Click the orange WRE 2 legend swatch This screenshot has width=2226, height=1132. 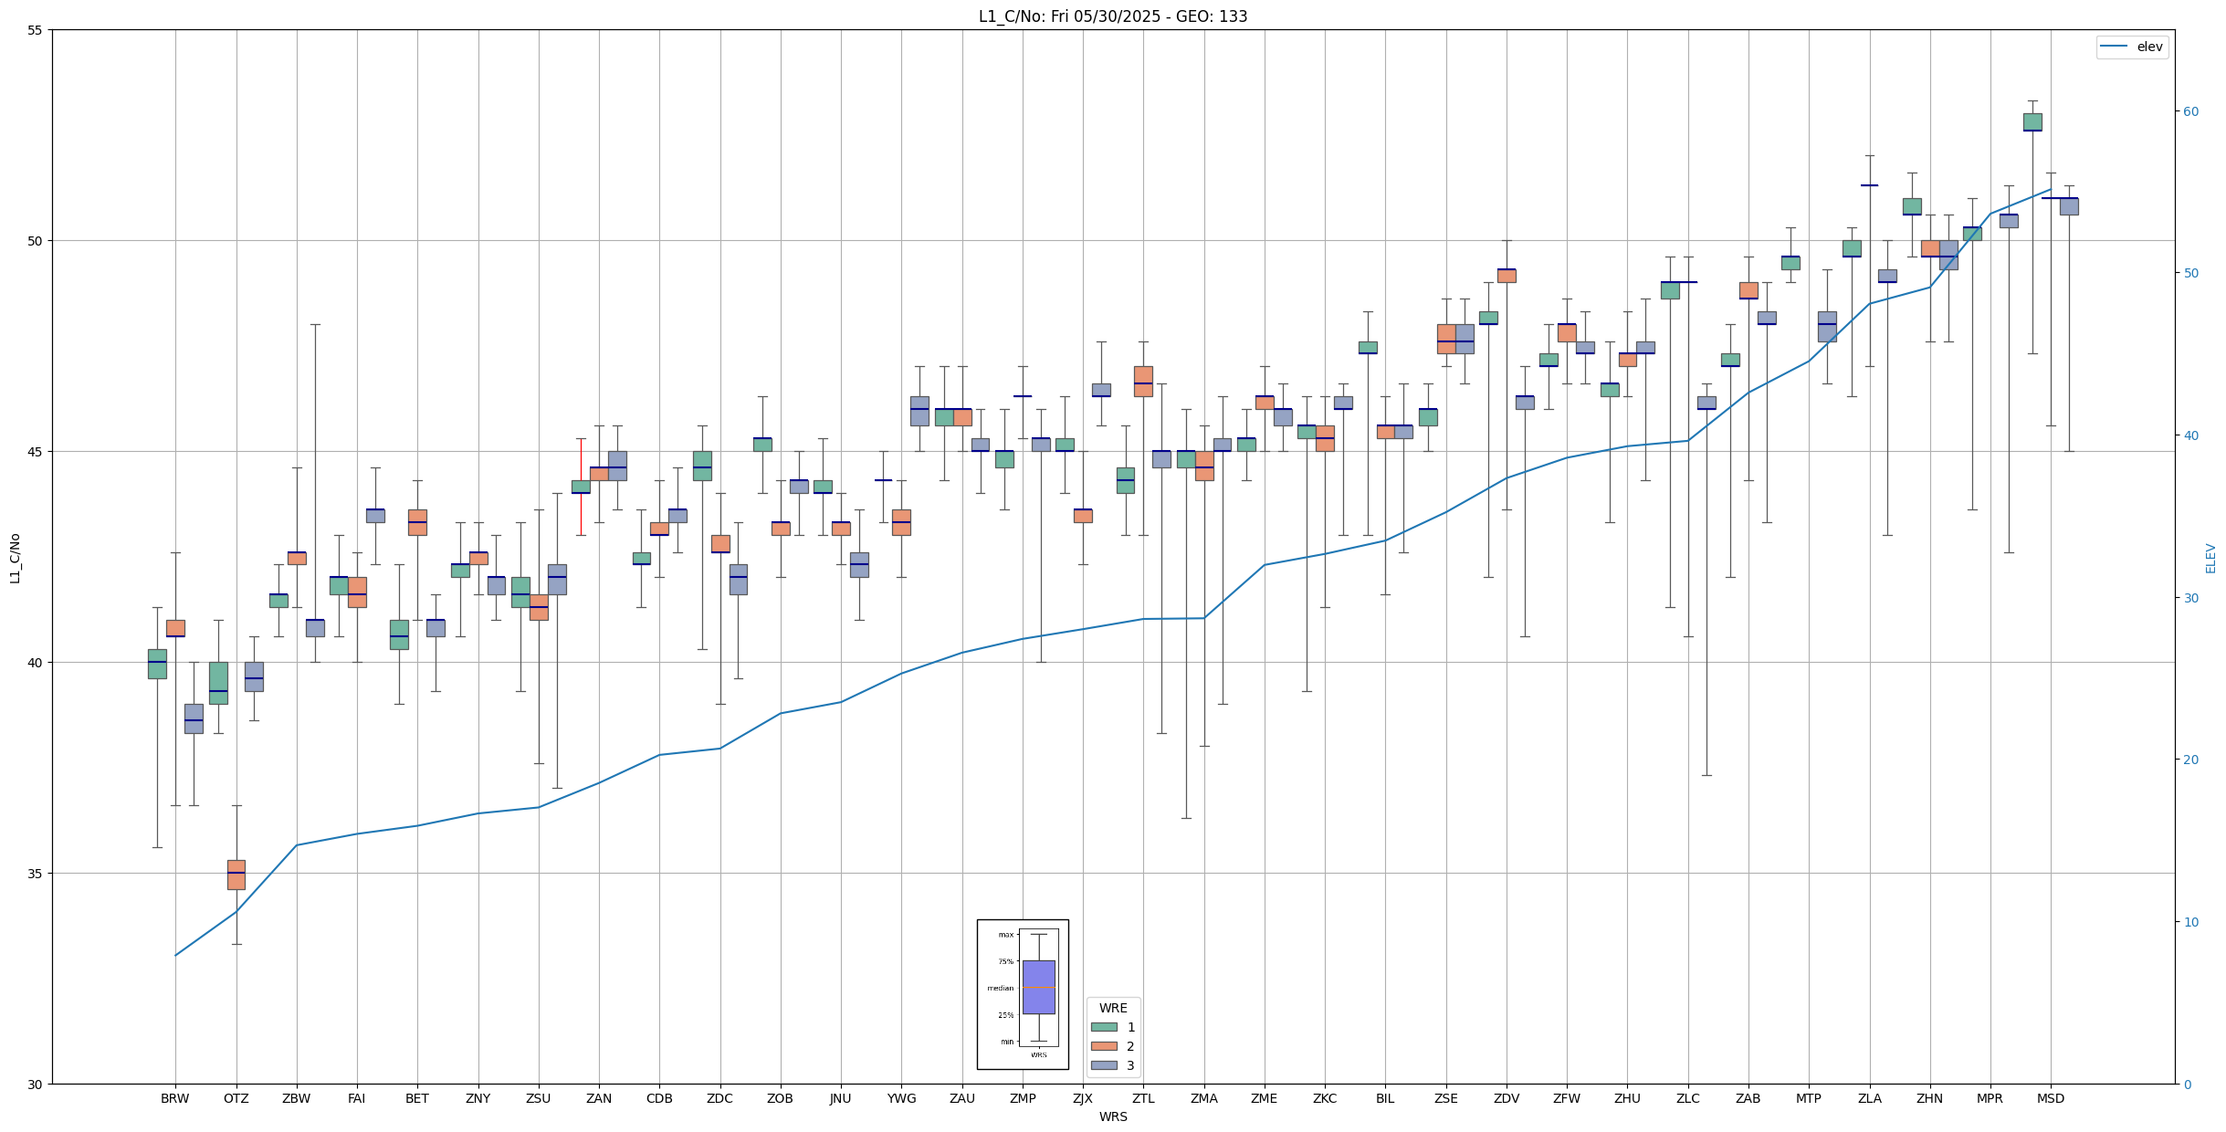pos(1104,1046)
